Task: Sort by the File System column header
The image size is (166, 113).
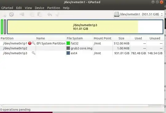Action: click(75, 38)
